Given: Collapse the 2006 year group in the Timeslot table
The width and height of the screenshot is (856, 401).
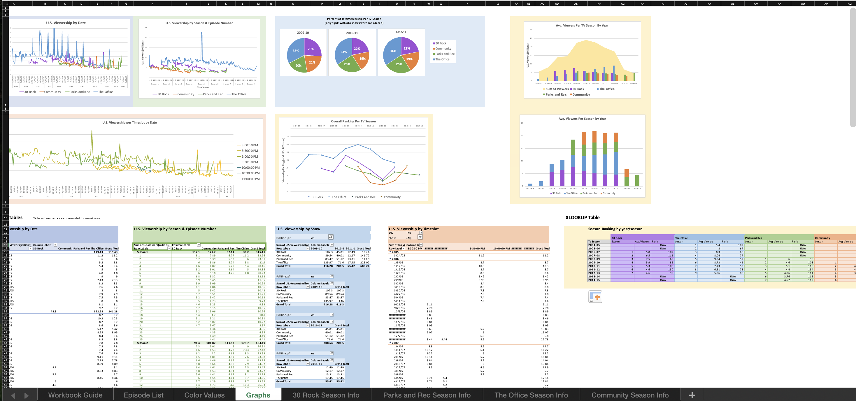Looking at the screenshot, I should pyautogui.click(x=390, y=259).
